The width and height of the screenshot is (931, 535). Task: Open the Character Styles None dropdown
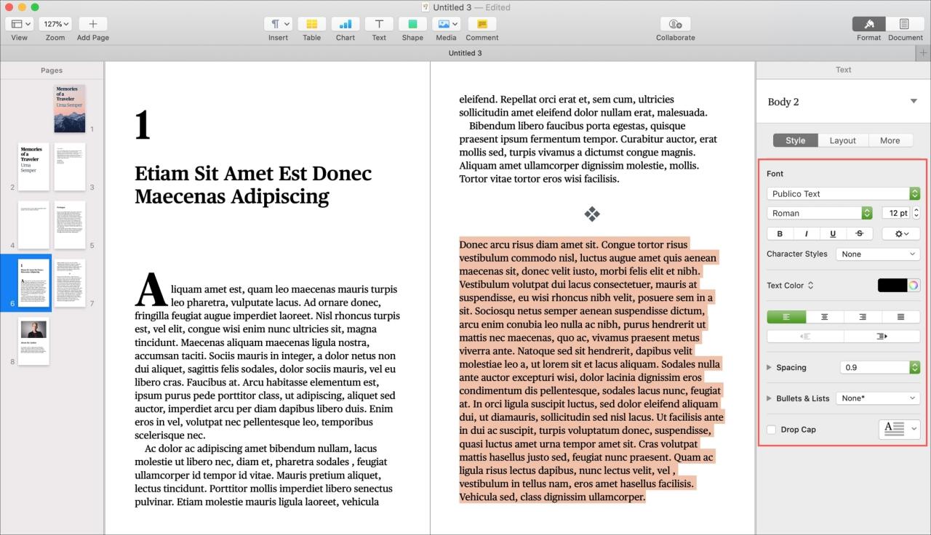878,254
